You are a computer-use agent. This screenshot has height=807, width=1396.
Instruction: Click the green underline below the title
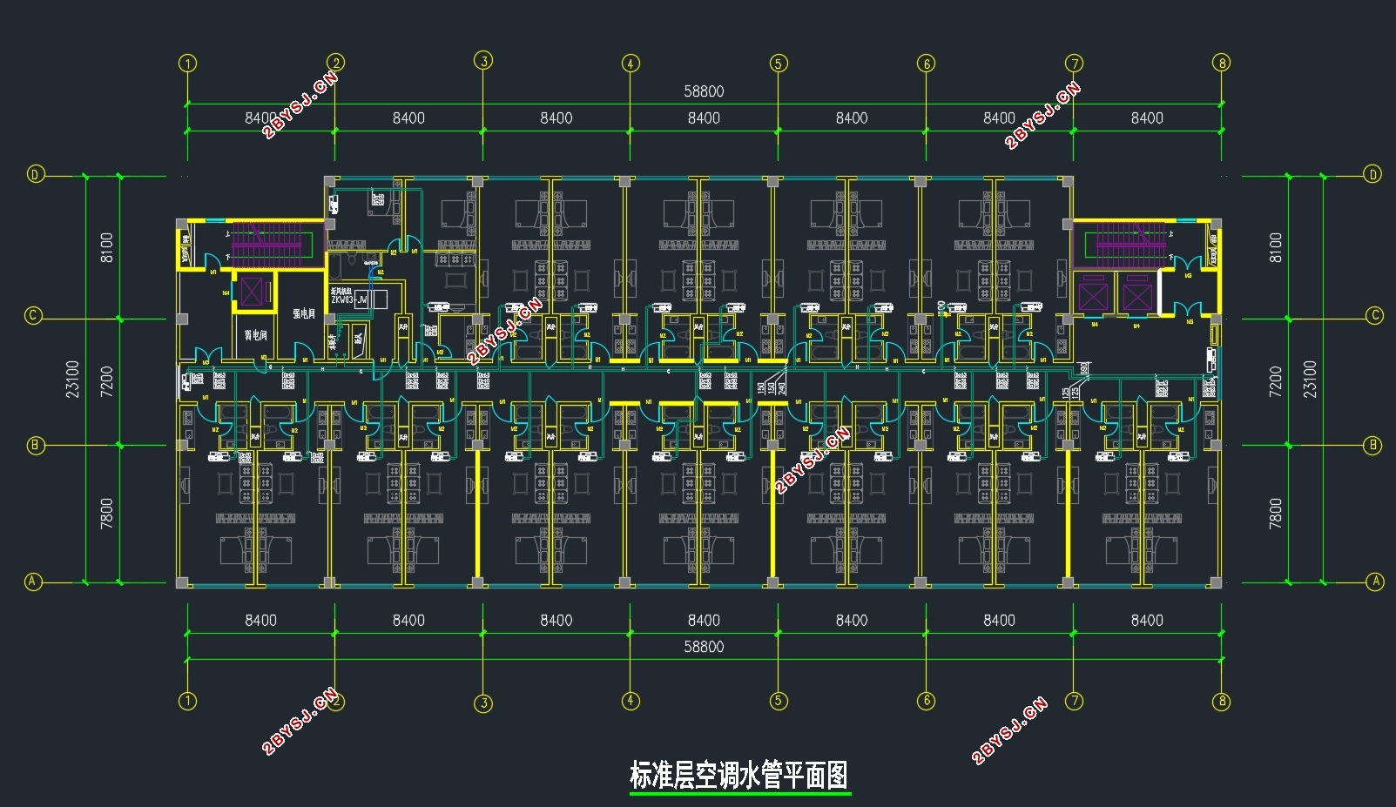pos(740,793)
